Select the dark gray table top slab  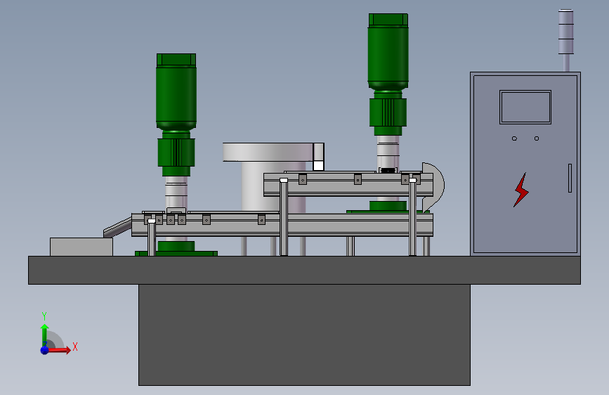[304, 270]
